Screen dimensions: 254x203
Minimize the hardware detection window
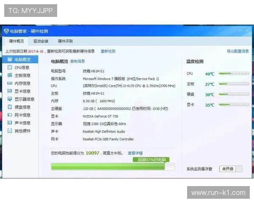point(240,30)
